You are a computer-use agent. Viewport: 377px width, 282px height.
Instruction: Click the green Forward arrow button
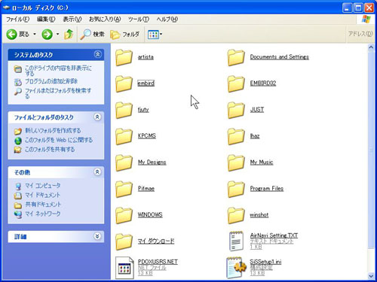(47, 34)
